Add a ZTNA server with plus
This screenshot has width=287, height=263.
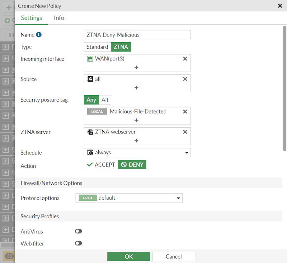[x=136, y=141]
